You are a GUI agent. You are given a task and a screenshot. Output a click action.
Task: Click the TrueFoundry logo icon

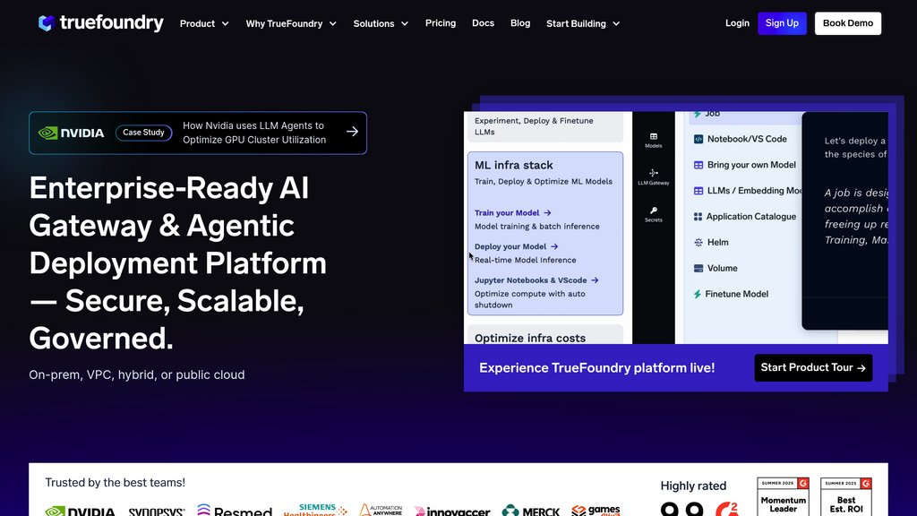coord(47,22)
